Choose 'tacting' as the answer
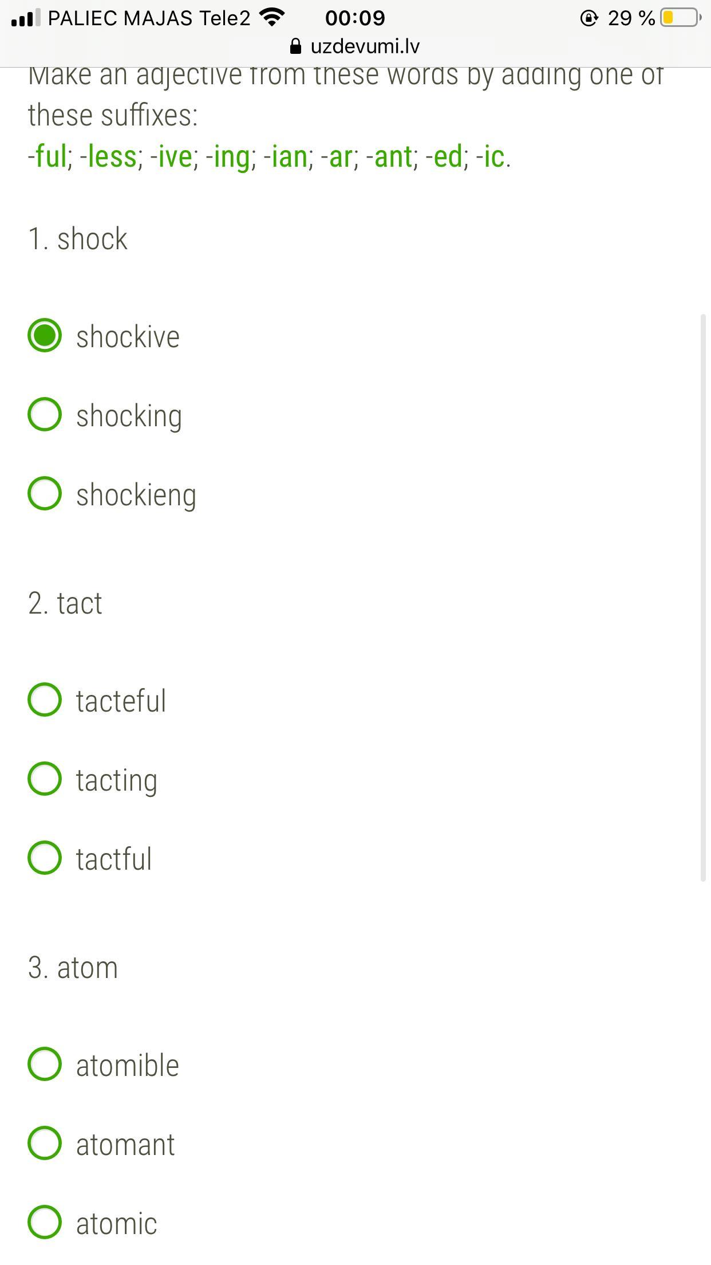711x1265 pixels. point(45,779)
